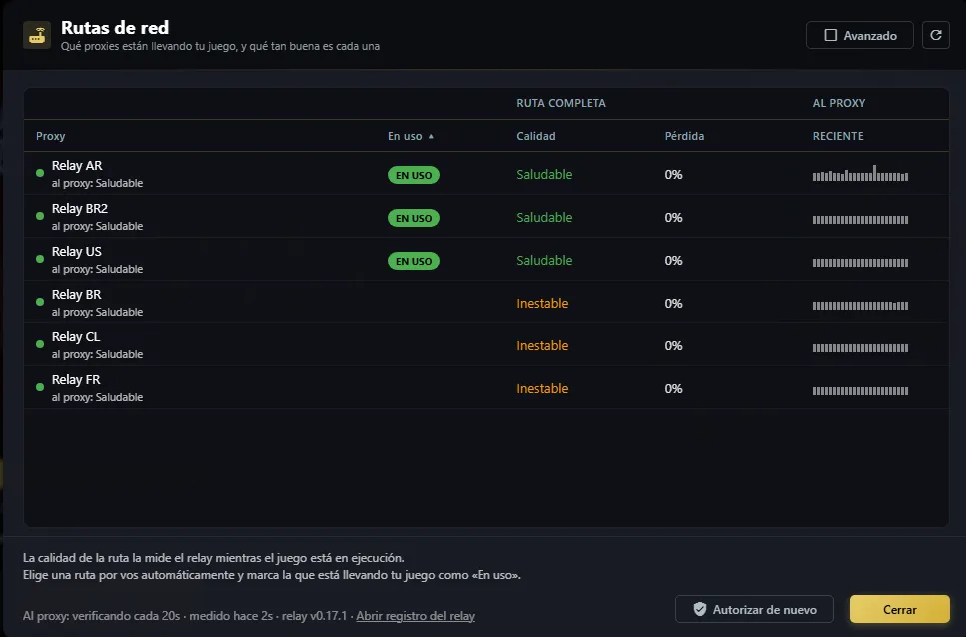Click the Saludable quality for Relay AR
Viewport: 966px width, 637px height.
[544, 174]
